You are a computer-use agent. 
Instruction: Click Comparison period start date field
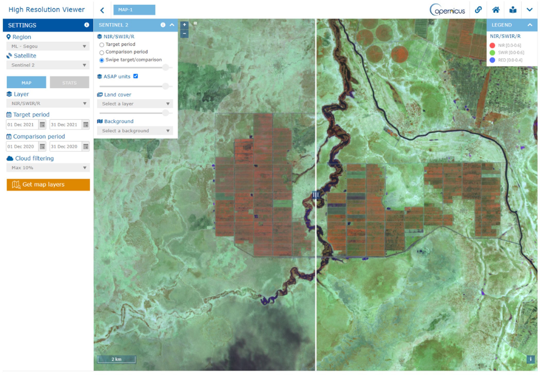(x=22, y=147)
